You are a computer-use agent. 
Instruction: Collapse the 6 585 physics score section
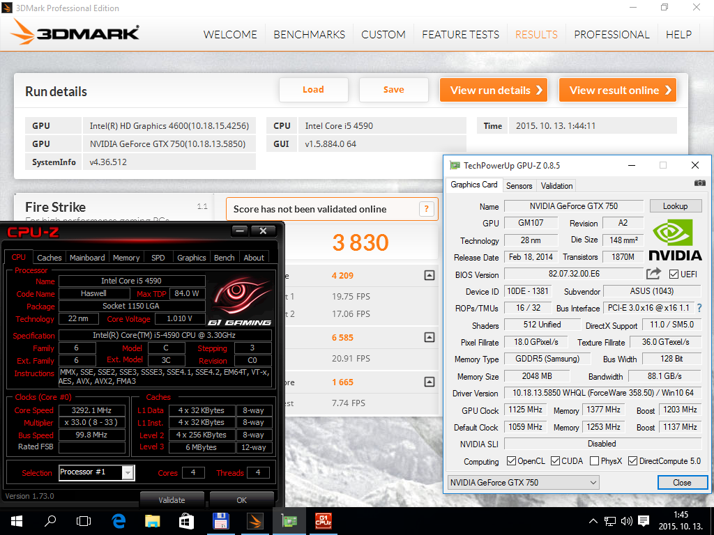[430, 337]
